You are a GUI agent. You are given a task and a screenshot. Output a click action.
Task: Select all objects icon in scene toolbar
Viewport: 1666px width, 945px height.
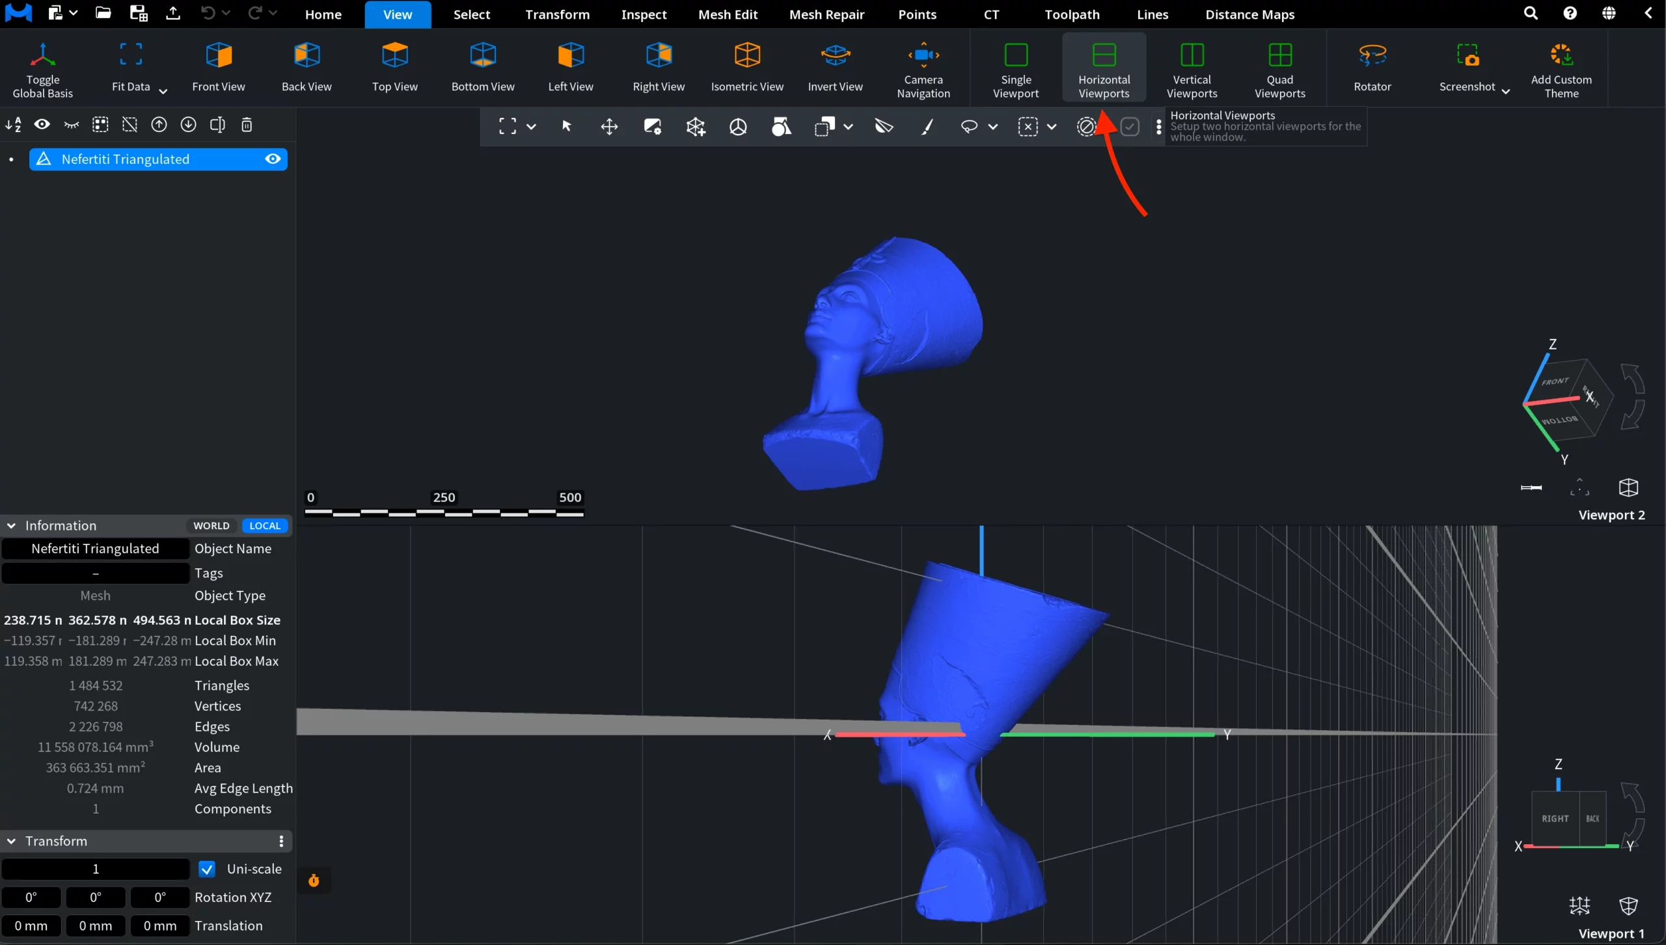pos(100,124)
